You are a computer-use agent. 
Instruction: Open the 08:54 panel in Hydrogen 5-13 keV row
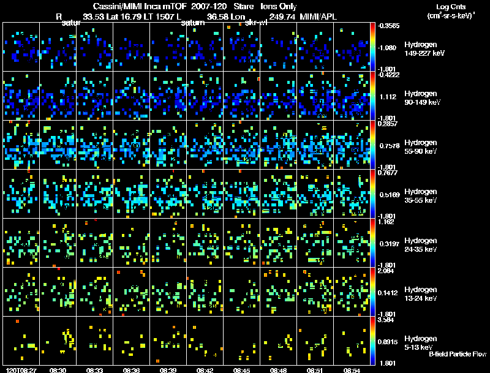[x=352, y=341]
